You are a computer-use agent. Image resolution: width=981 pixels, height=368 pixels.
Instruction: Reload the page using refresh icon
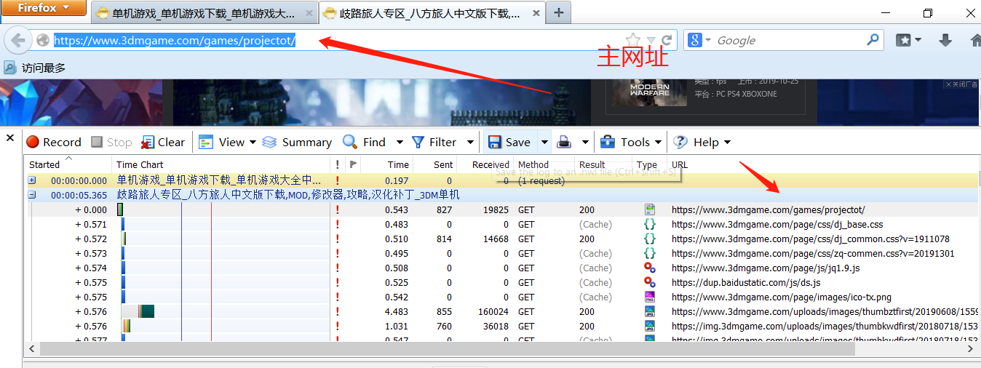(x=668, y=40)
